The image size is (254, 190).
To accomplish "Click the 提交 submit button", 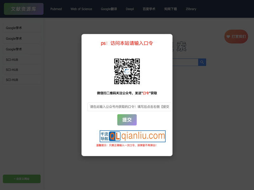I will [127, 120].
